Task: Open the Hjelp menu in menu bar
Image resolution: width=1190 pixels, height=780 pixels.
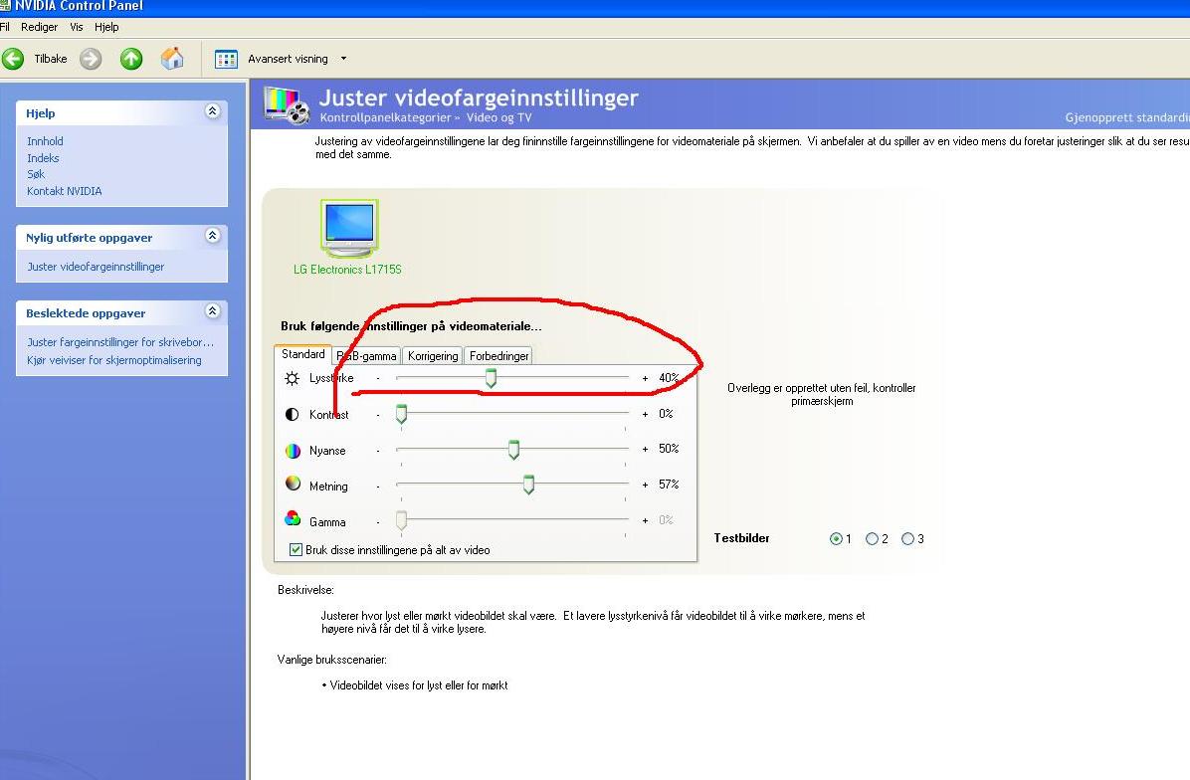Action: (107, 27)
